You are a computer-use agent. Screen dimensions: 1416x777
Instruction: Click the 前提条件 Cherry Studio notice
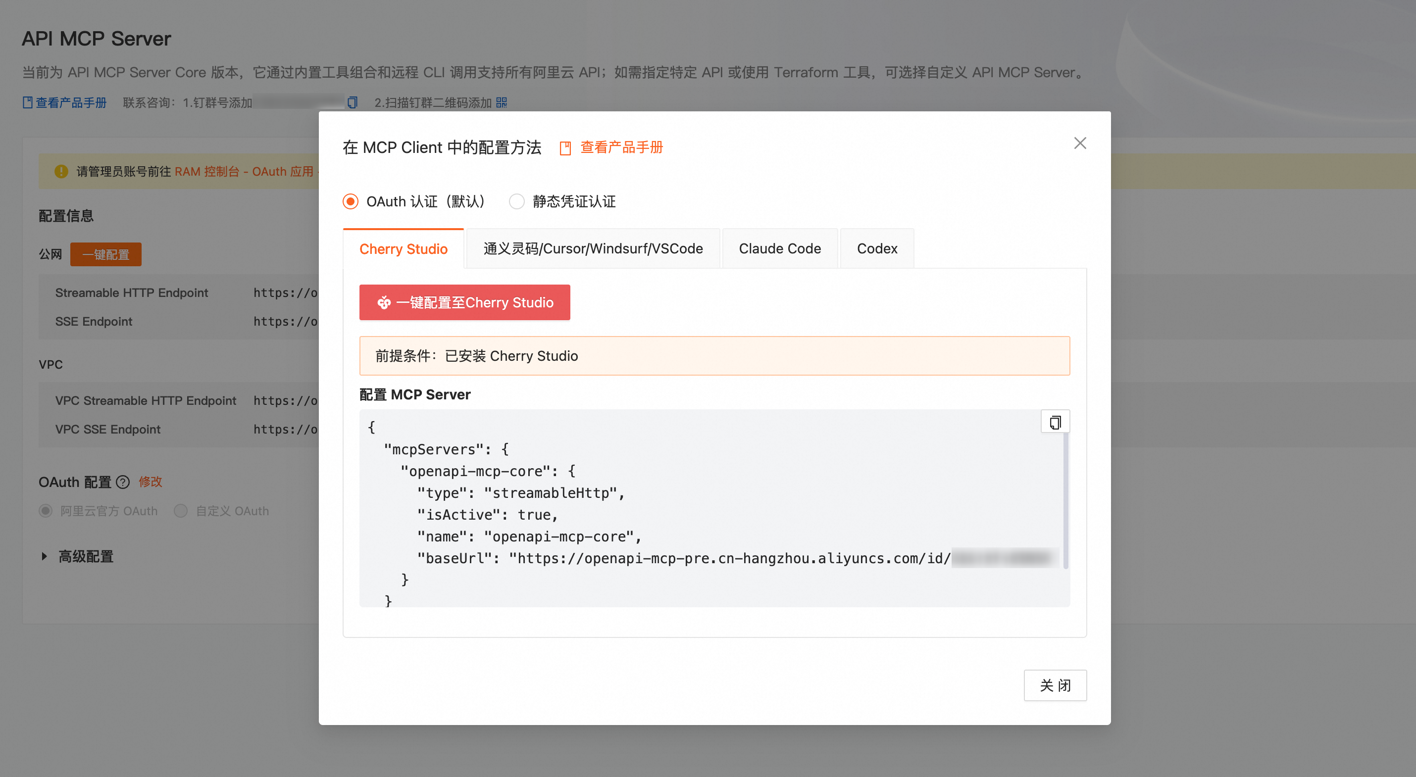[714, 356]
